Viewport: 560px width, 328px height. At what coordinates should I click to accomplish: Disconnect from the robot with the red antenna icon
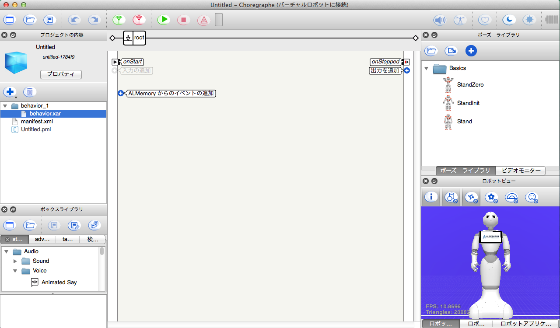pos(139,20)
